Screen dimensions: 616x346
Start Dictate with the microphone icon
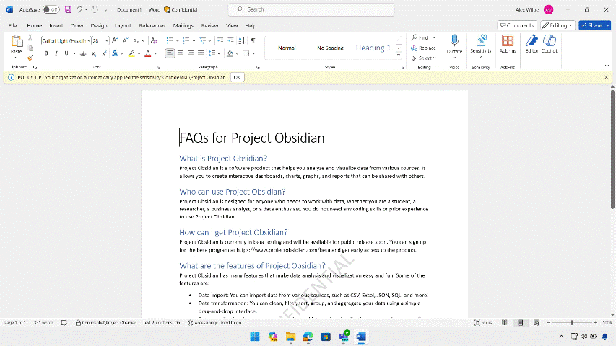454,43
